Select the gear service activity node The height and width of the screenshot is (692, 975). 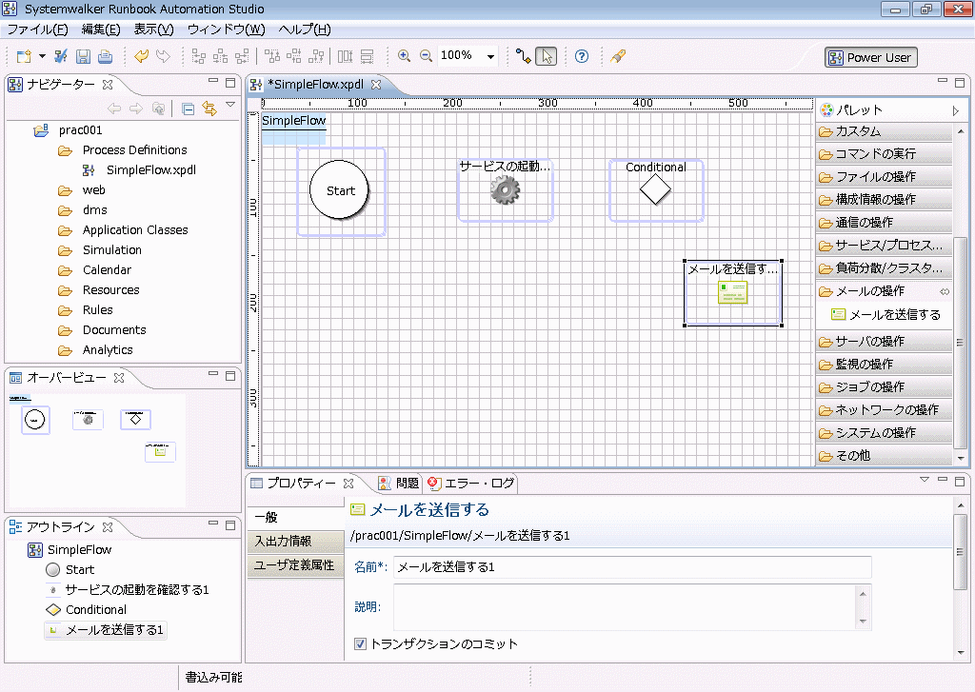pyautogui.click(x=505, y=189)
